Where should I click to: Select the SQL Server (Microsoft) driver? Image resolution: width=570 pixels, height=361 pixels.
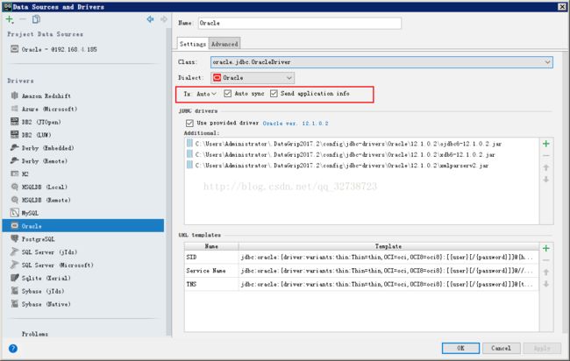click(83, 265)
